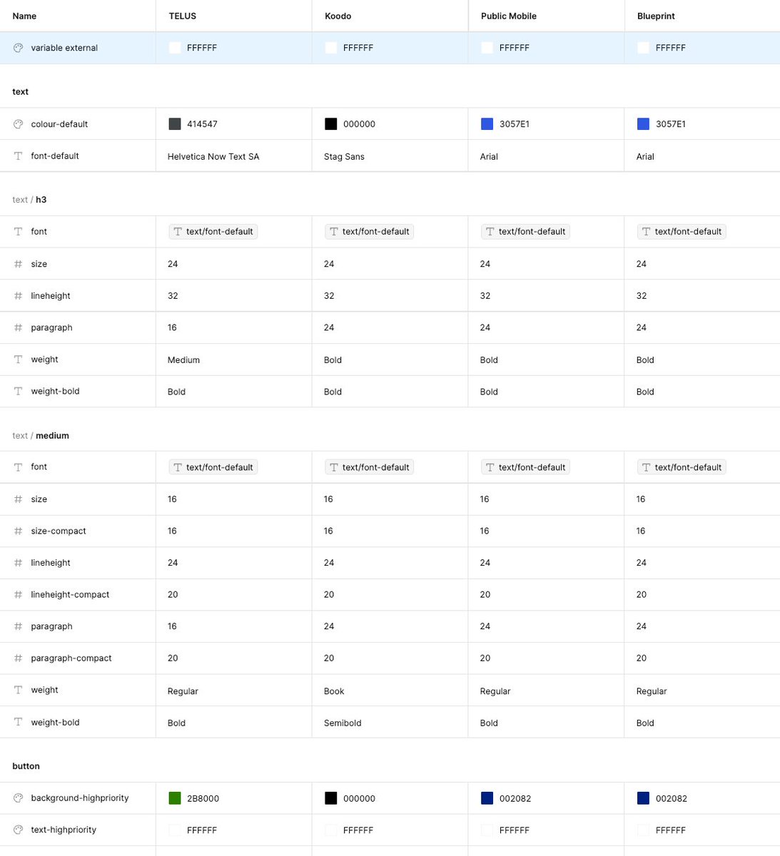Click the TELUS mode column header

[x=183, y=16]
